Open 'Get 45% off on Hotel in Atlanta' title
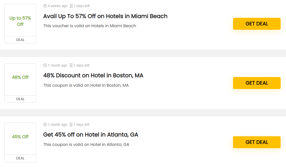 coord(91,135)
